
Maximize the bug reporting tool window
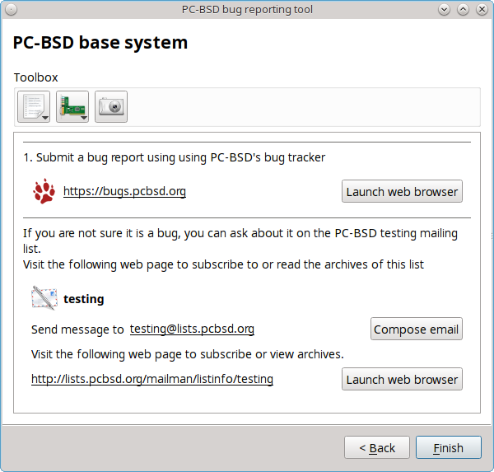tap(463, 10)
